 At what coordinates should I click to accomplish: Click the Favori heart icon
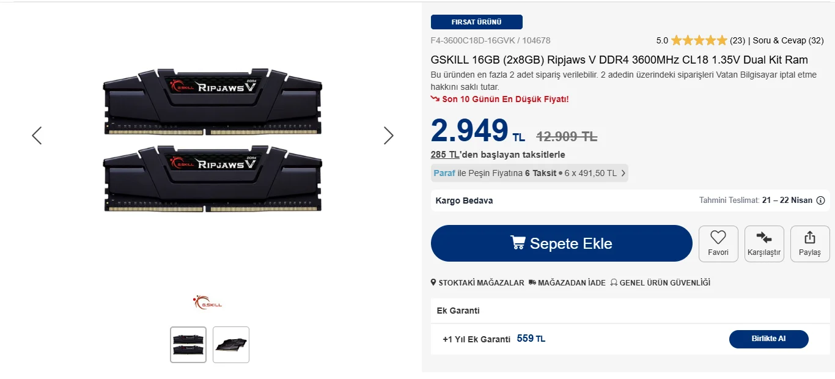(x=718, y=237)
